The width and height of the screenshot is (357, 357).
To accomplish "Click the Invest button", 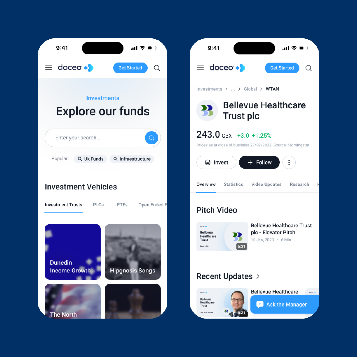I will point(216,162).
